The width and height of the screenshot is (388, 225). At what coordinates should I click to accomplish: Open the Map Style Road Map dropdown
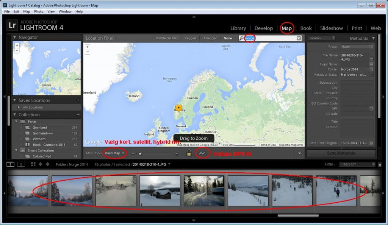pos(114,153)
